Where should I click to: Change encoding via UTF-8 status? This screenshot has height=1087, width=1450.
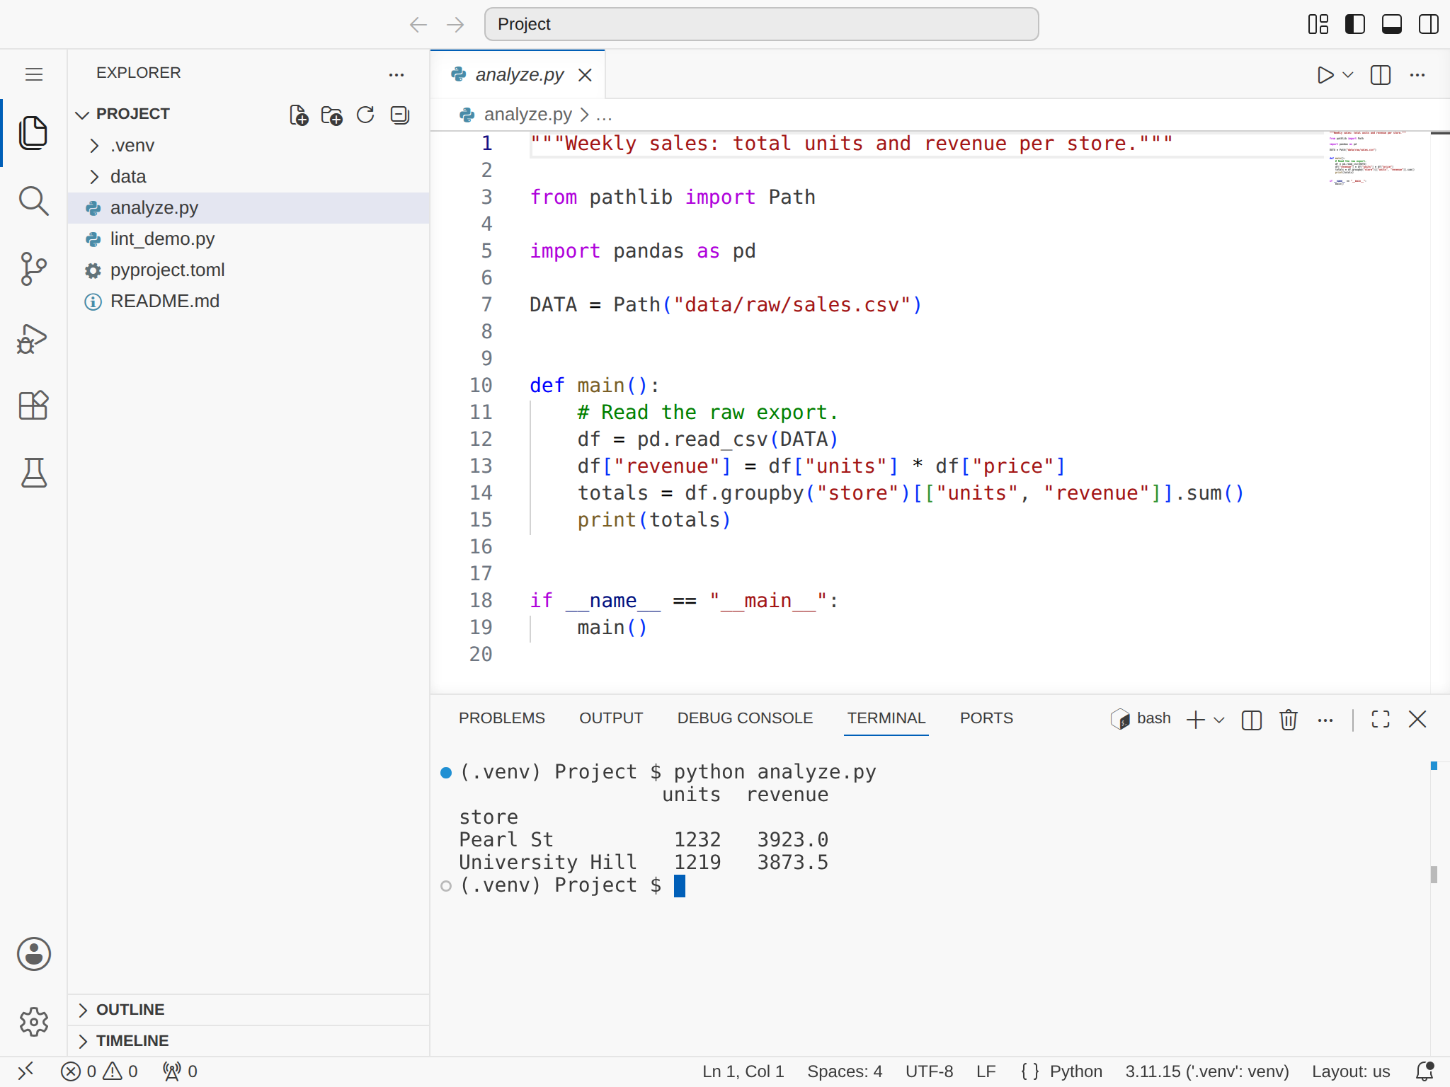(929, 1071)
